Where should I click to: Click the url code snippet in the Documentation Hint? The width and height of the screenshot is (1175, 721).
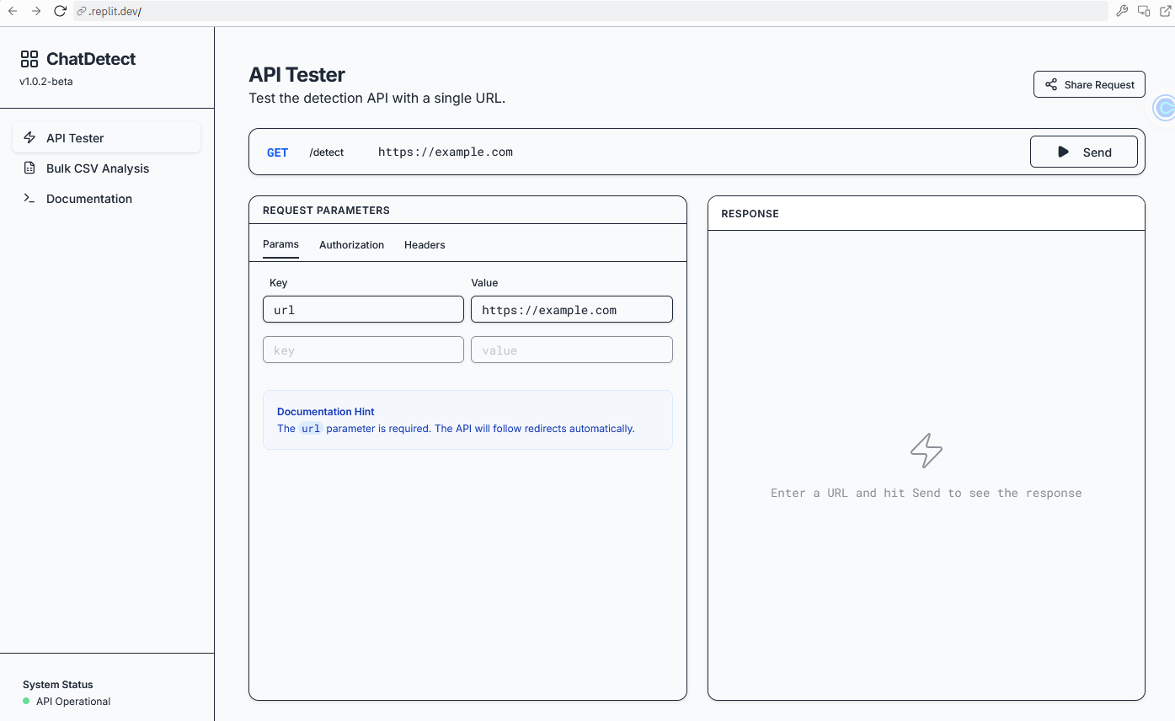tap(310, 429)
